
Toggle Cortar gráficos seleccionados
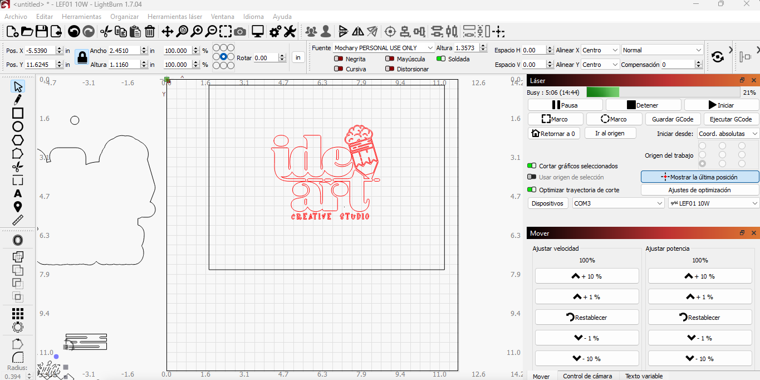pyautogui.click(x=532, y=166)
